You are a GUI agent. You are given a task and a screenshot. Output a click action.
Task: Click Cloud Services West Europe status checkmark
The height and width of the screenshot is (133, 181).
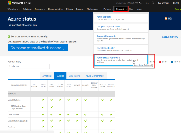click(x=51, y=114)
